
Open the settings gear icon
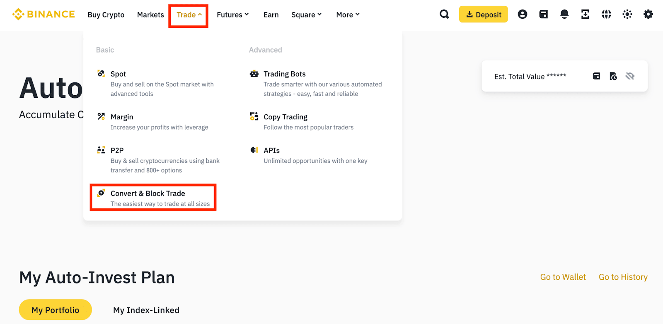tap(648, 15)
